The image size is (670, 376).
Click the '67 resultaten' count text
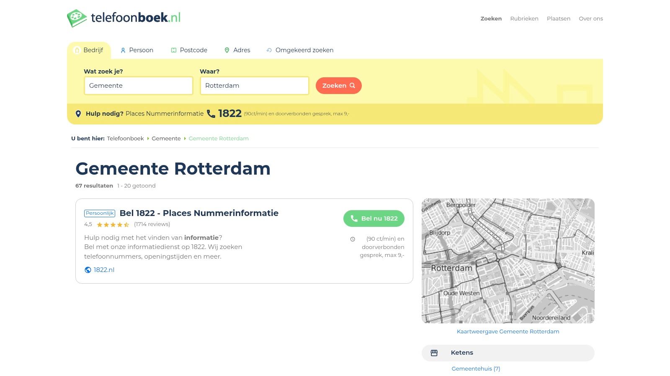click(94, 185)
